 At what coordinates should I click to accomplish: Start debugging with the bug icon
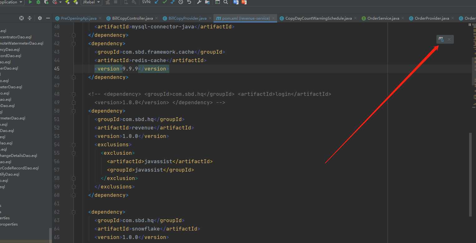(38, 2)
